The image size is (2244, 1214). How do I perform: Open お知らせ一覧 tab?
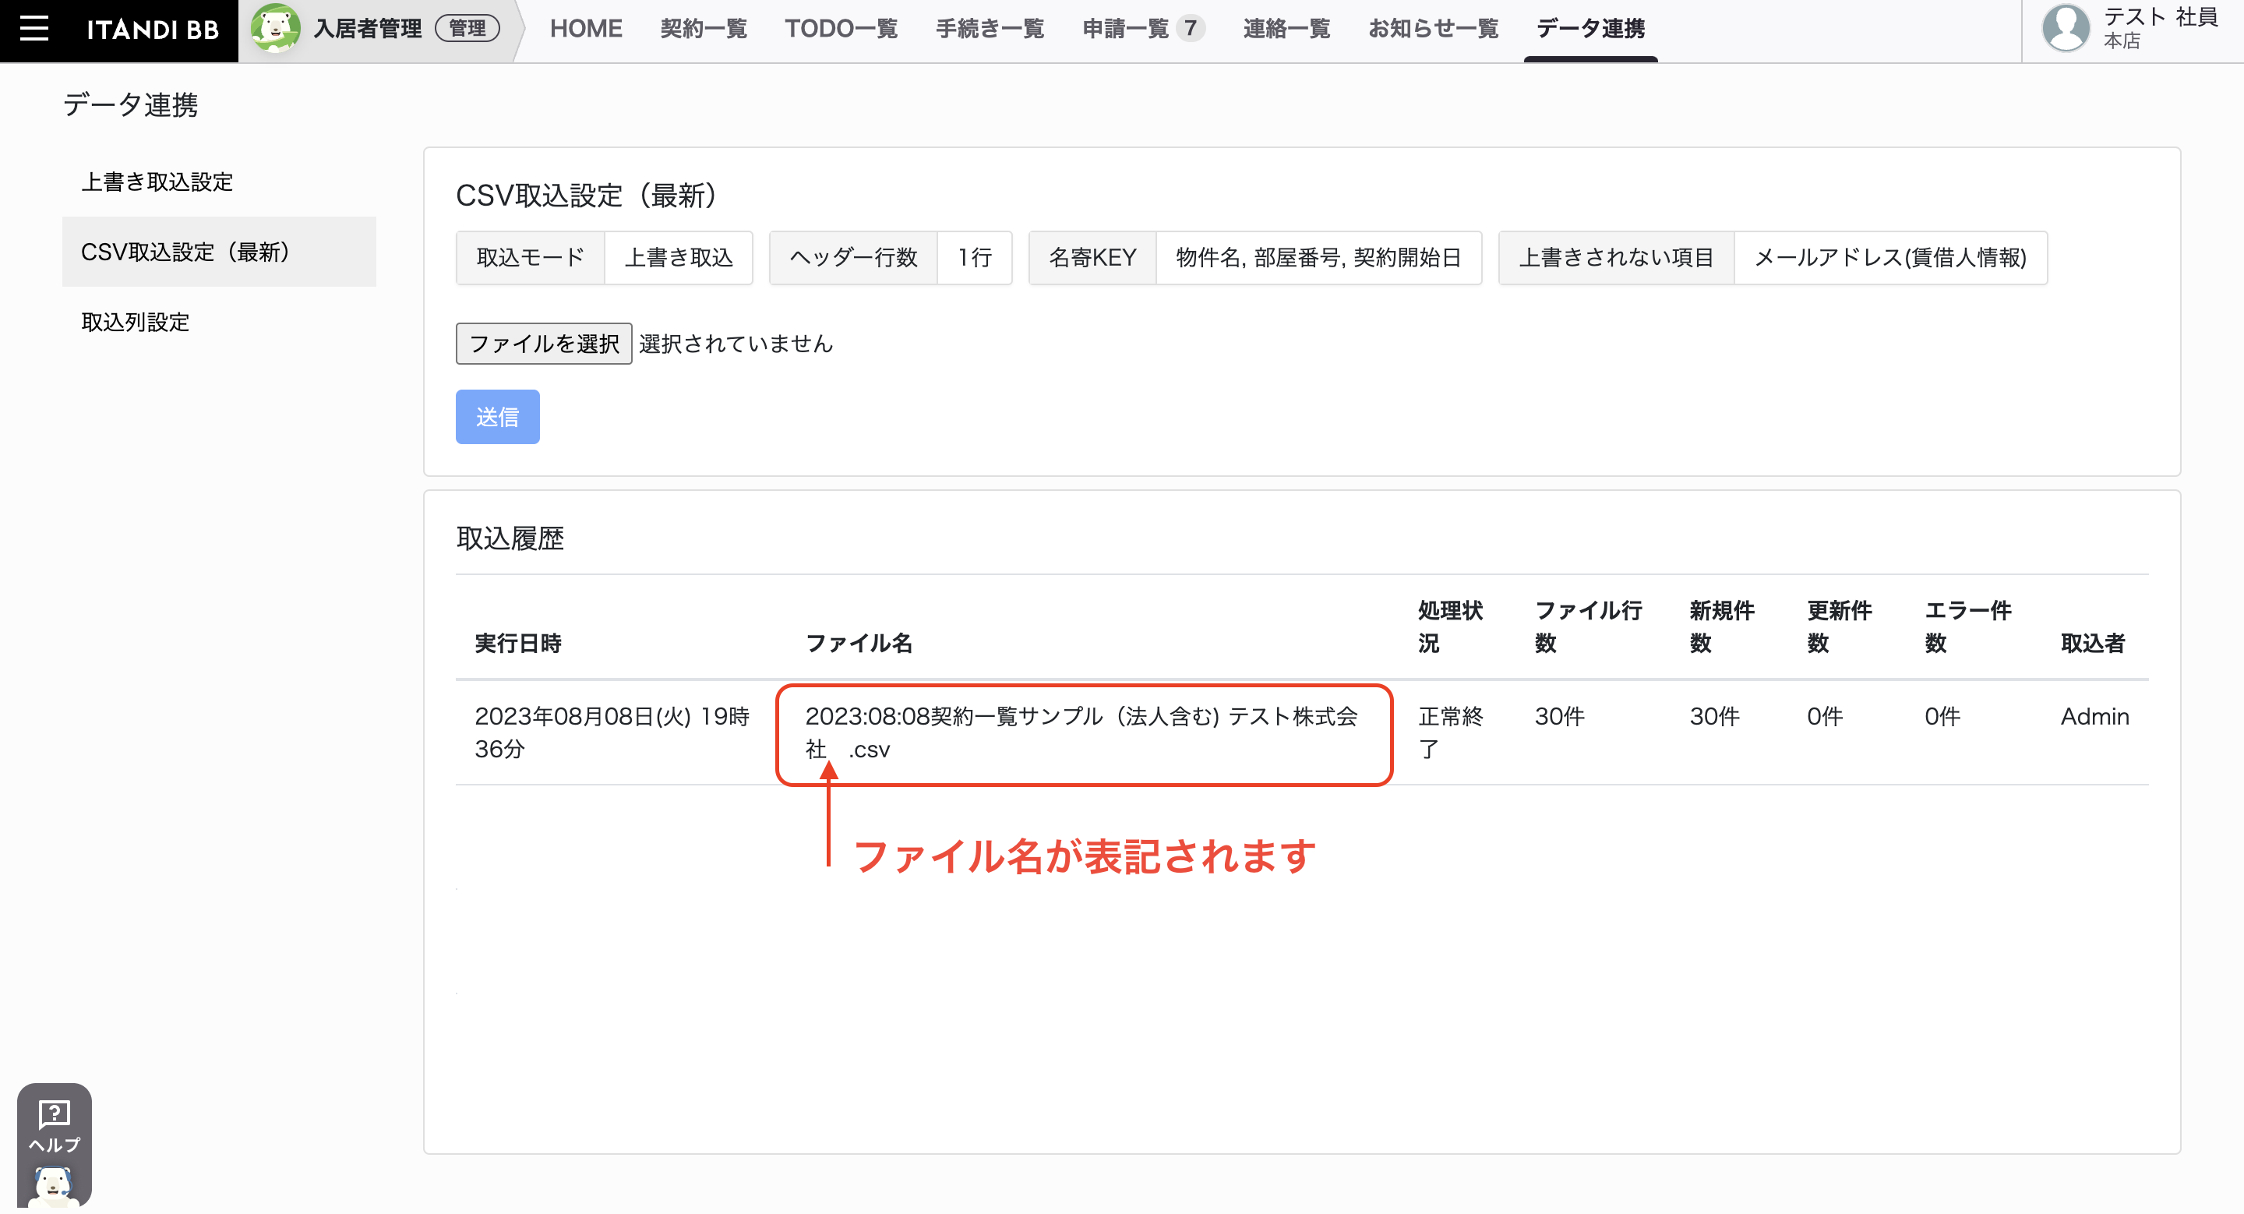pos(1433,29)
